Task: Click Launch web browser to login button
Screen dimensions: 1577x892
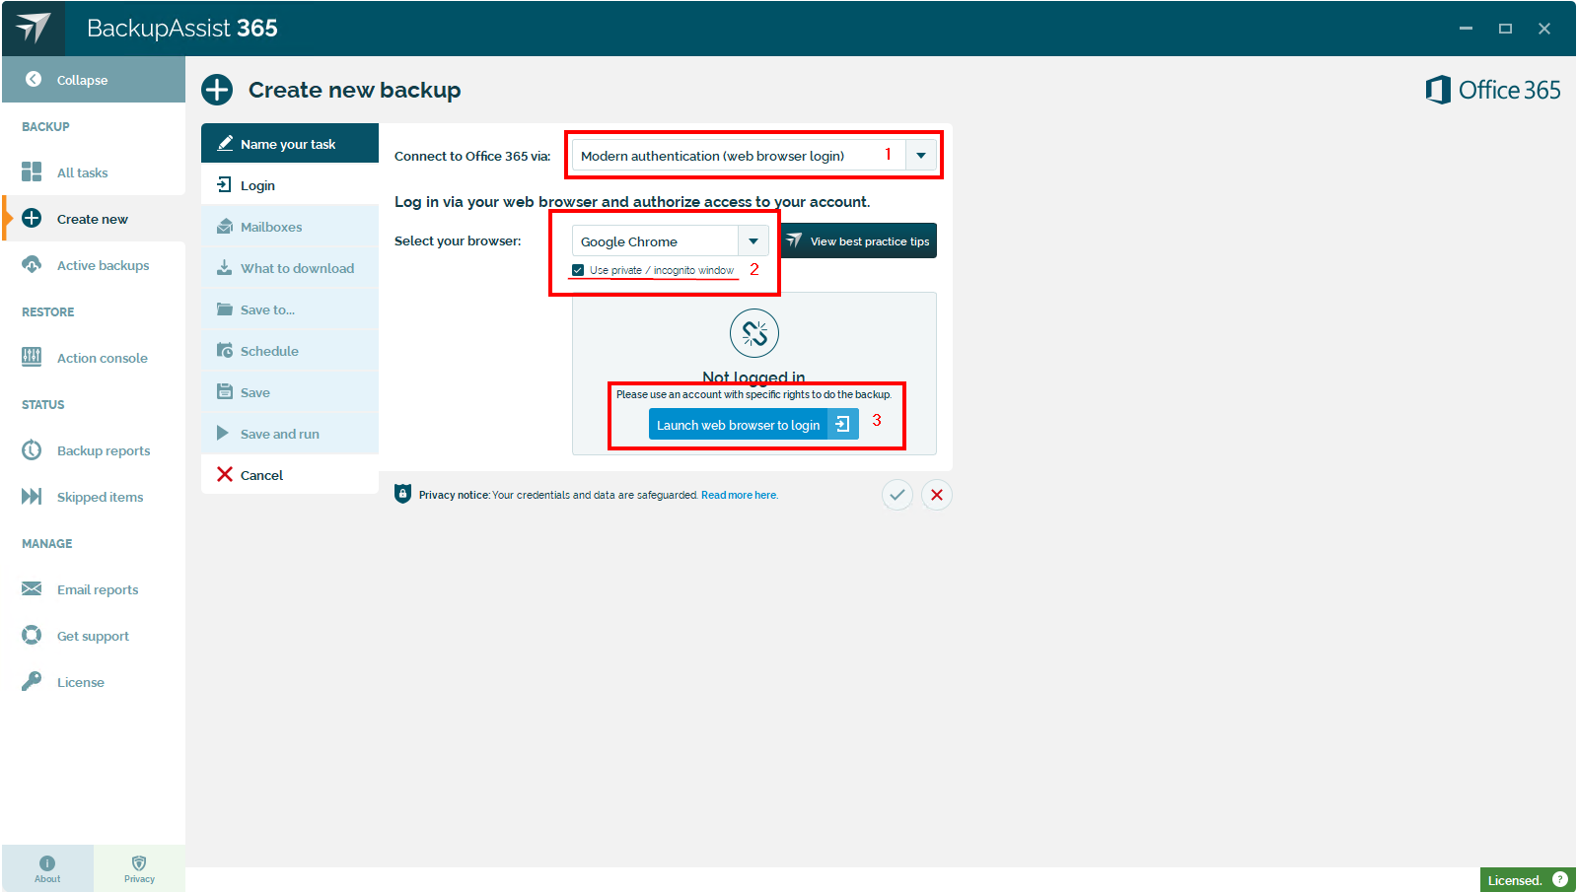Action: [x=753, y=424]
